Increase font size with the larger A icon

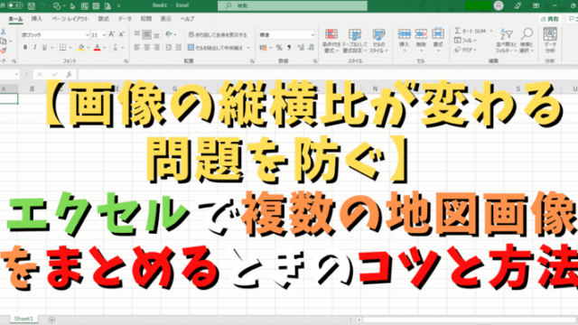point(112,34)
